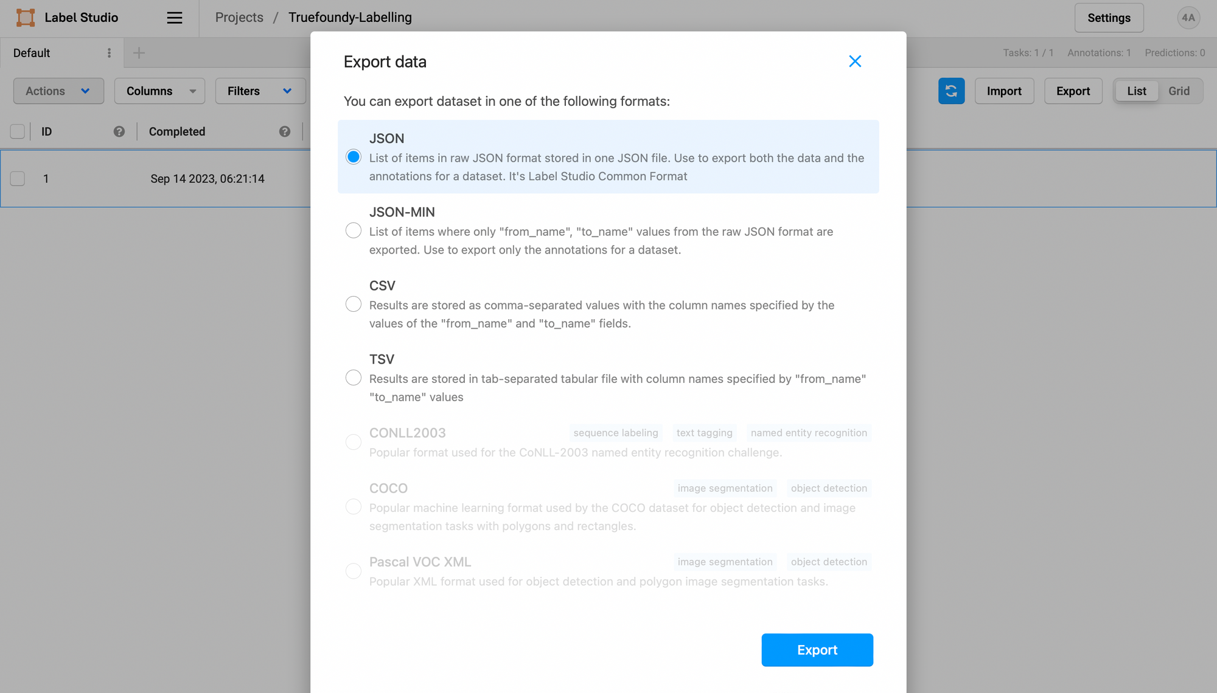Screen dimensions: 1217x693
Task: Click the Label Studio logo icon
Action: click(26, 18)
